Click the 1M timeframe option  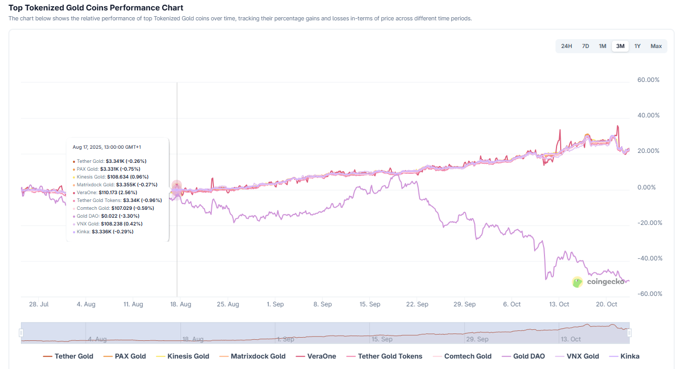click(x=602, y=46)
